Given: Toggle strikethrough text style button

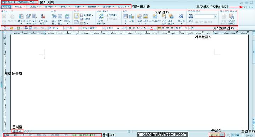Looking at the screenshot, I should pyautogui.click(x=145, y=28).
